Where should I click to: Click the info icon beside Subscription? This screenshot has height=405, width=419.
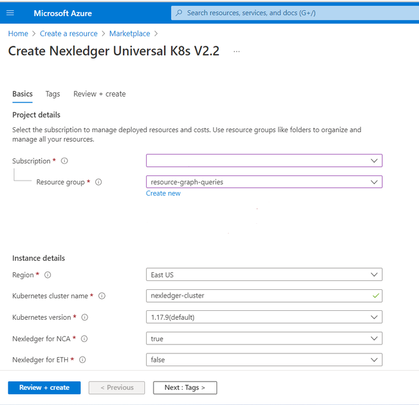click(65, 161)
